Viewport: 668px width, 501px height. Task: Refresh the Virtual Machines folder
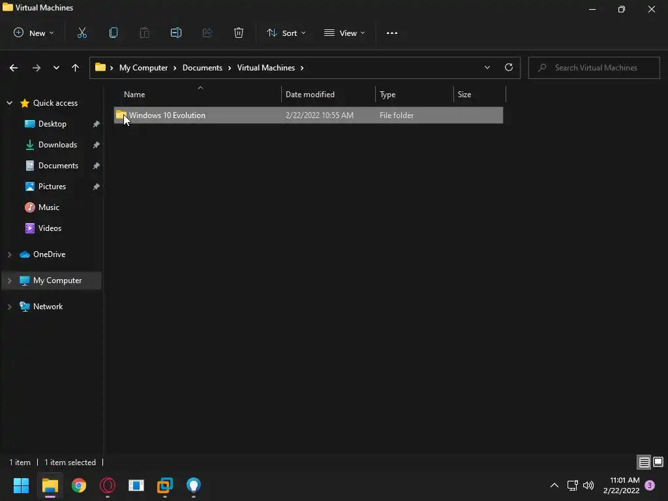[509, 67]
